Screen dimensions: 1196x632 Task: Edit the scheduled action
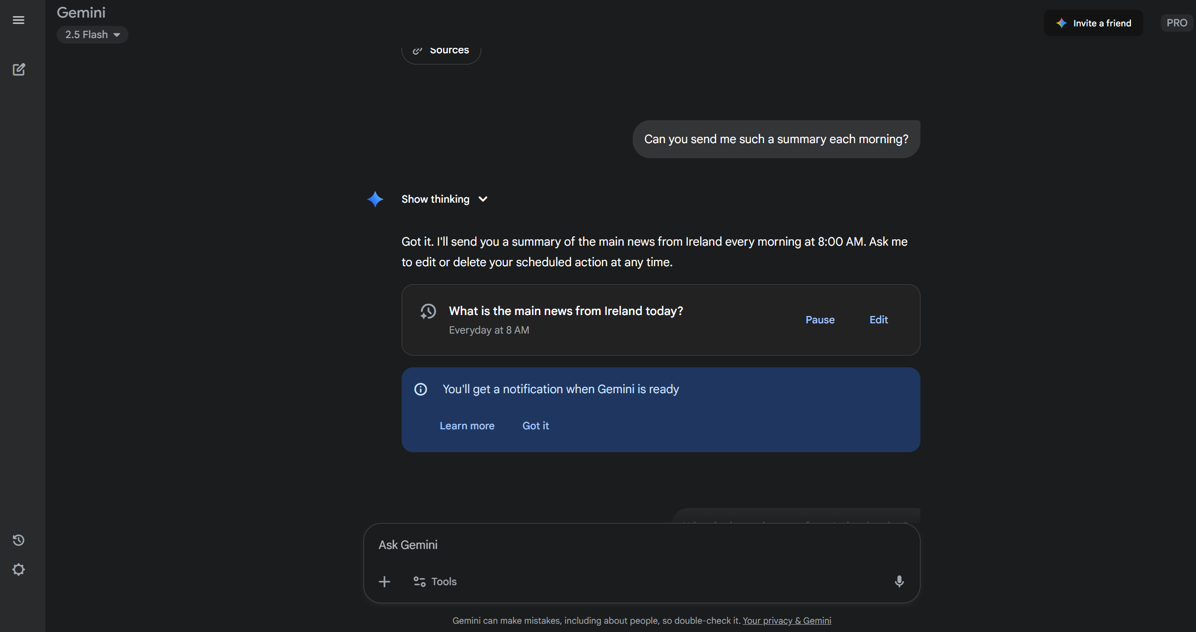[878, 320]
